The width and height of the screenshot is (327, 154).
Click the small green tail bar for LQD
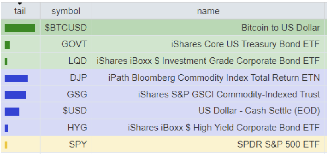coord(6,61)
